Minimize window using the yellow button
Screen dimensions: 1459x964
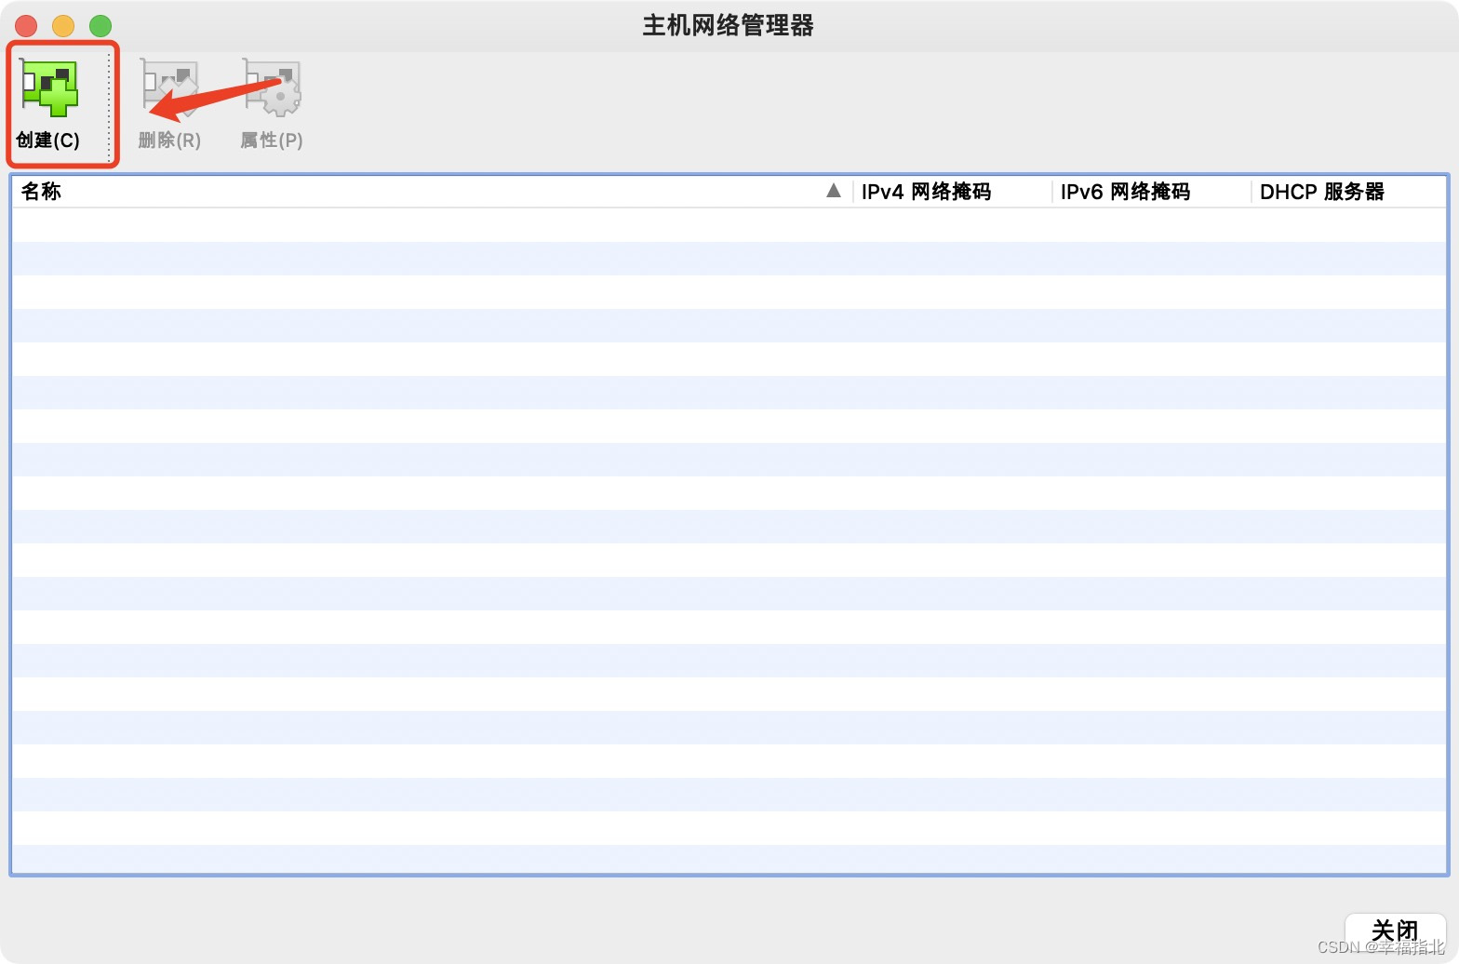(63, 26)
